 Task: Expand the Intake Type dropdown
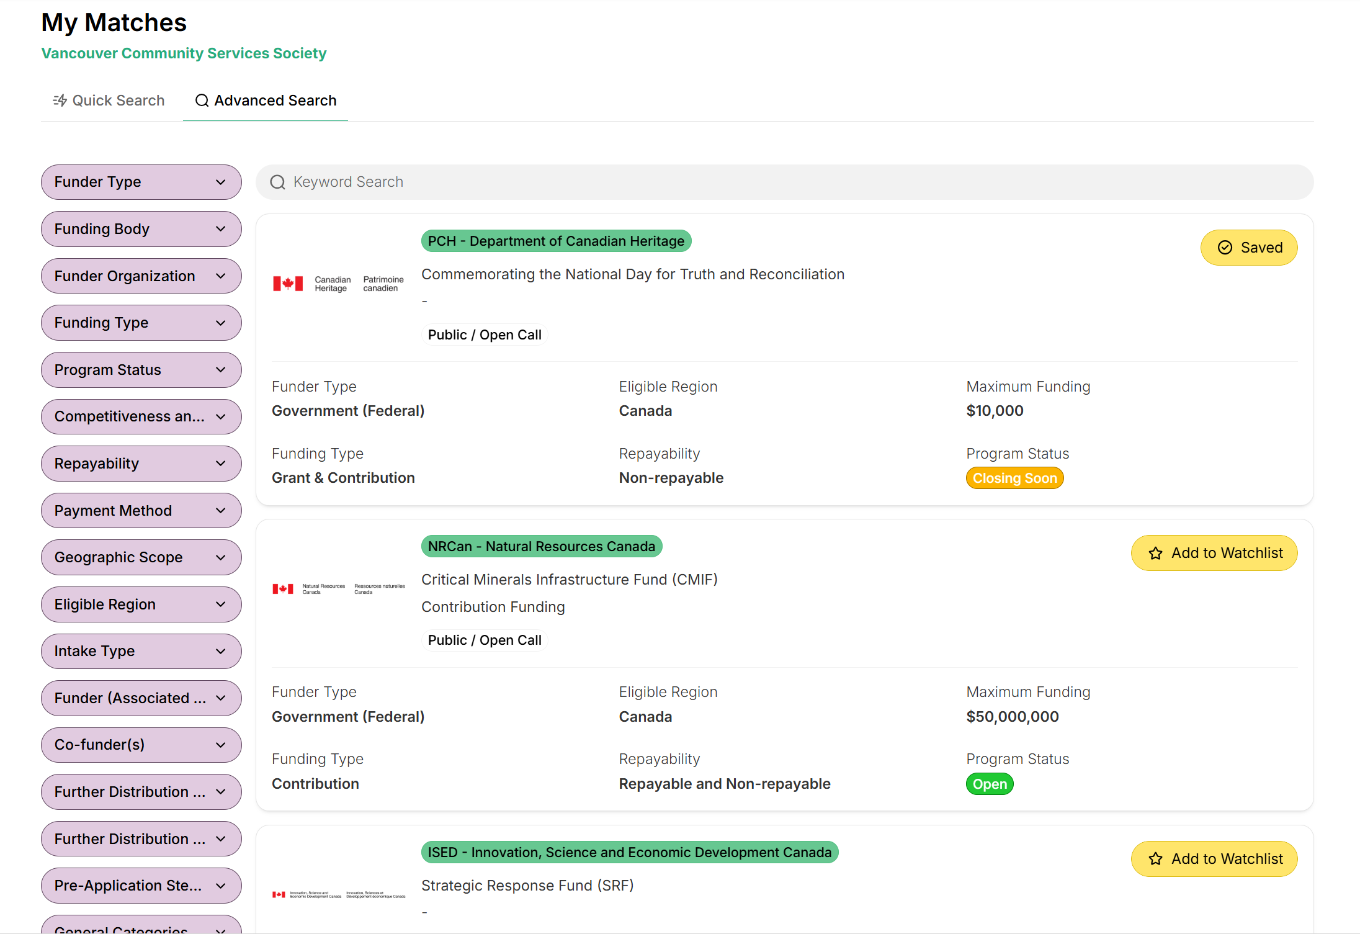(x=141, y=651)
